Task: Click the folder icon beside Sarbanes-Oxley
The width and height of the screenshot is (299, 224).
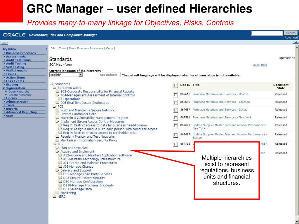Action: click(55, 87)
